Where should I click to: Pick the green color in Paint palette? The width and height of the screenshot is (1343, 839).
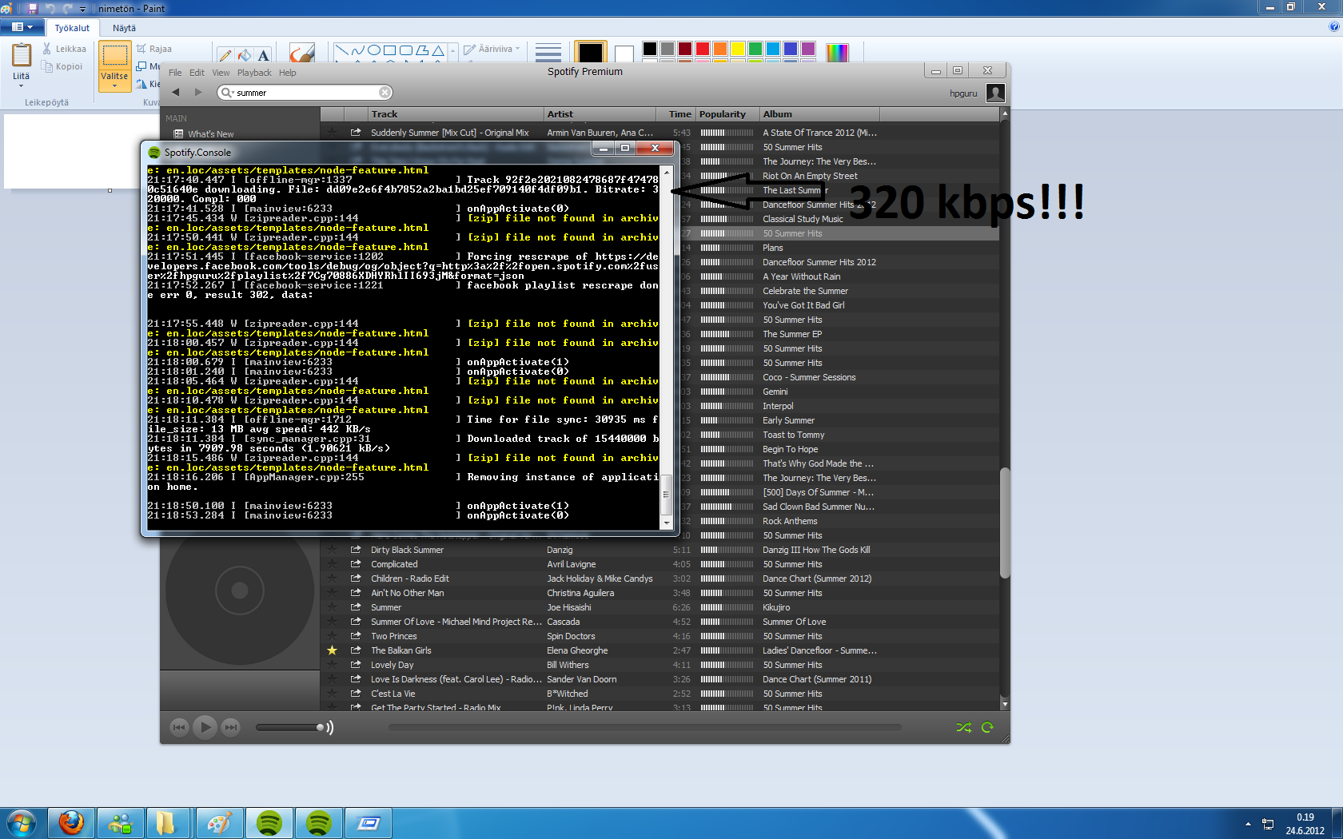755,49
